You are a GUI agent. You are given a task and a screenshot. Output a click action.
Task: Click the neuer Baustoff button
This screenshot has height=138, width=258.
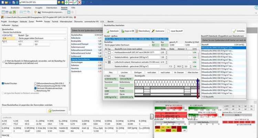175,31
